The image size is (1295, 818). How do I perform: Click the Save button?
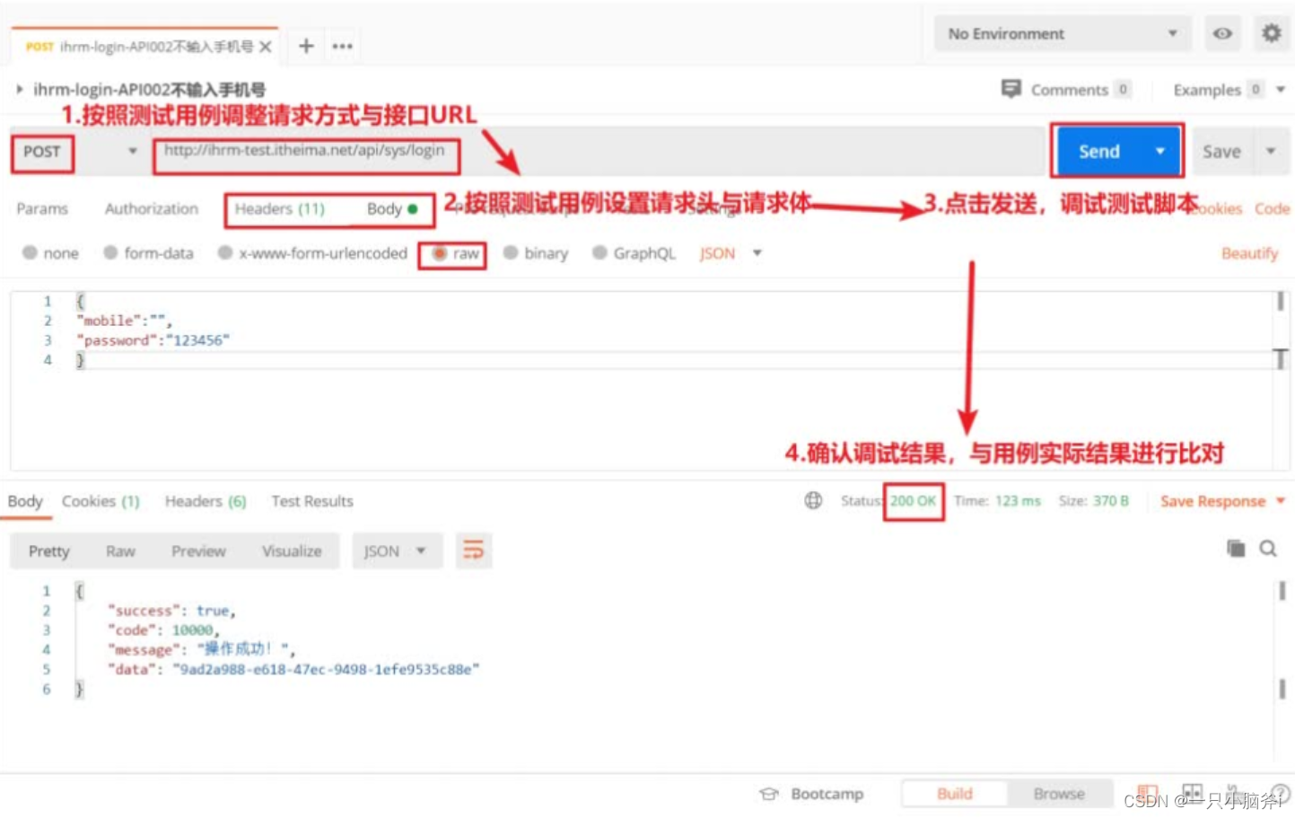(1221, 152)
